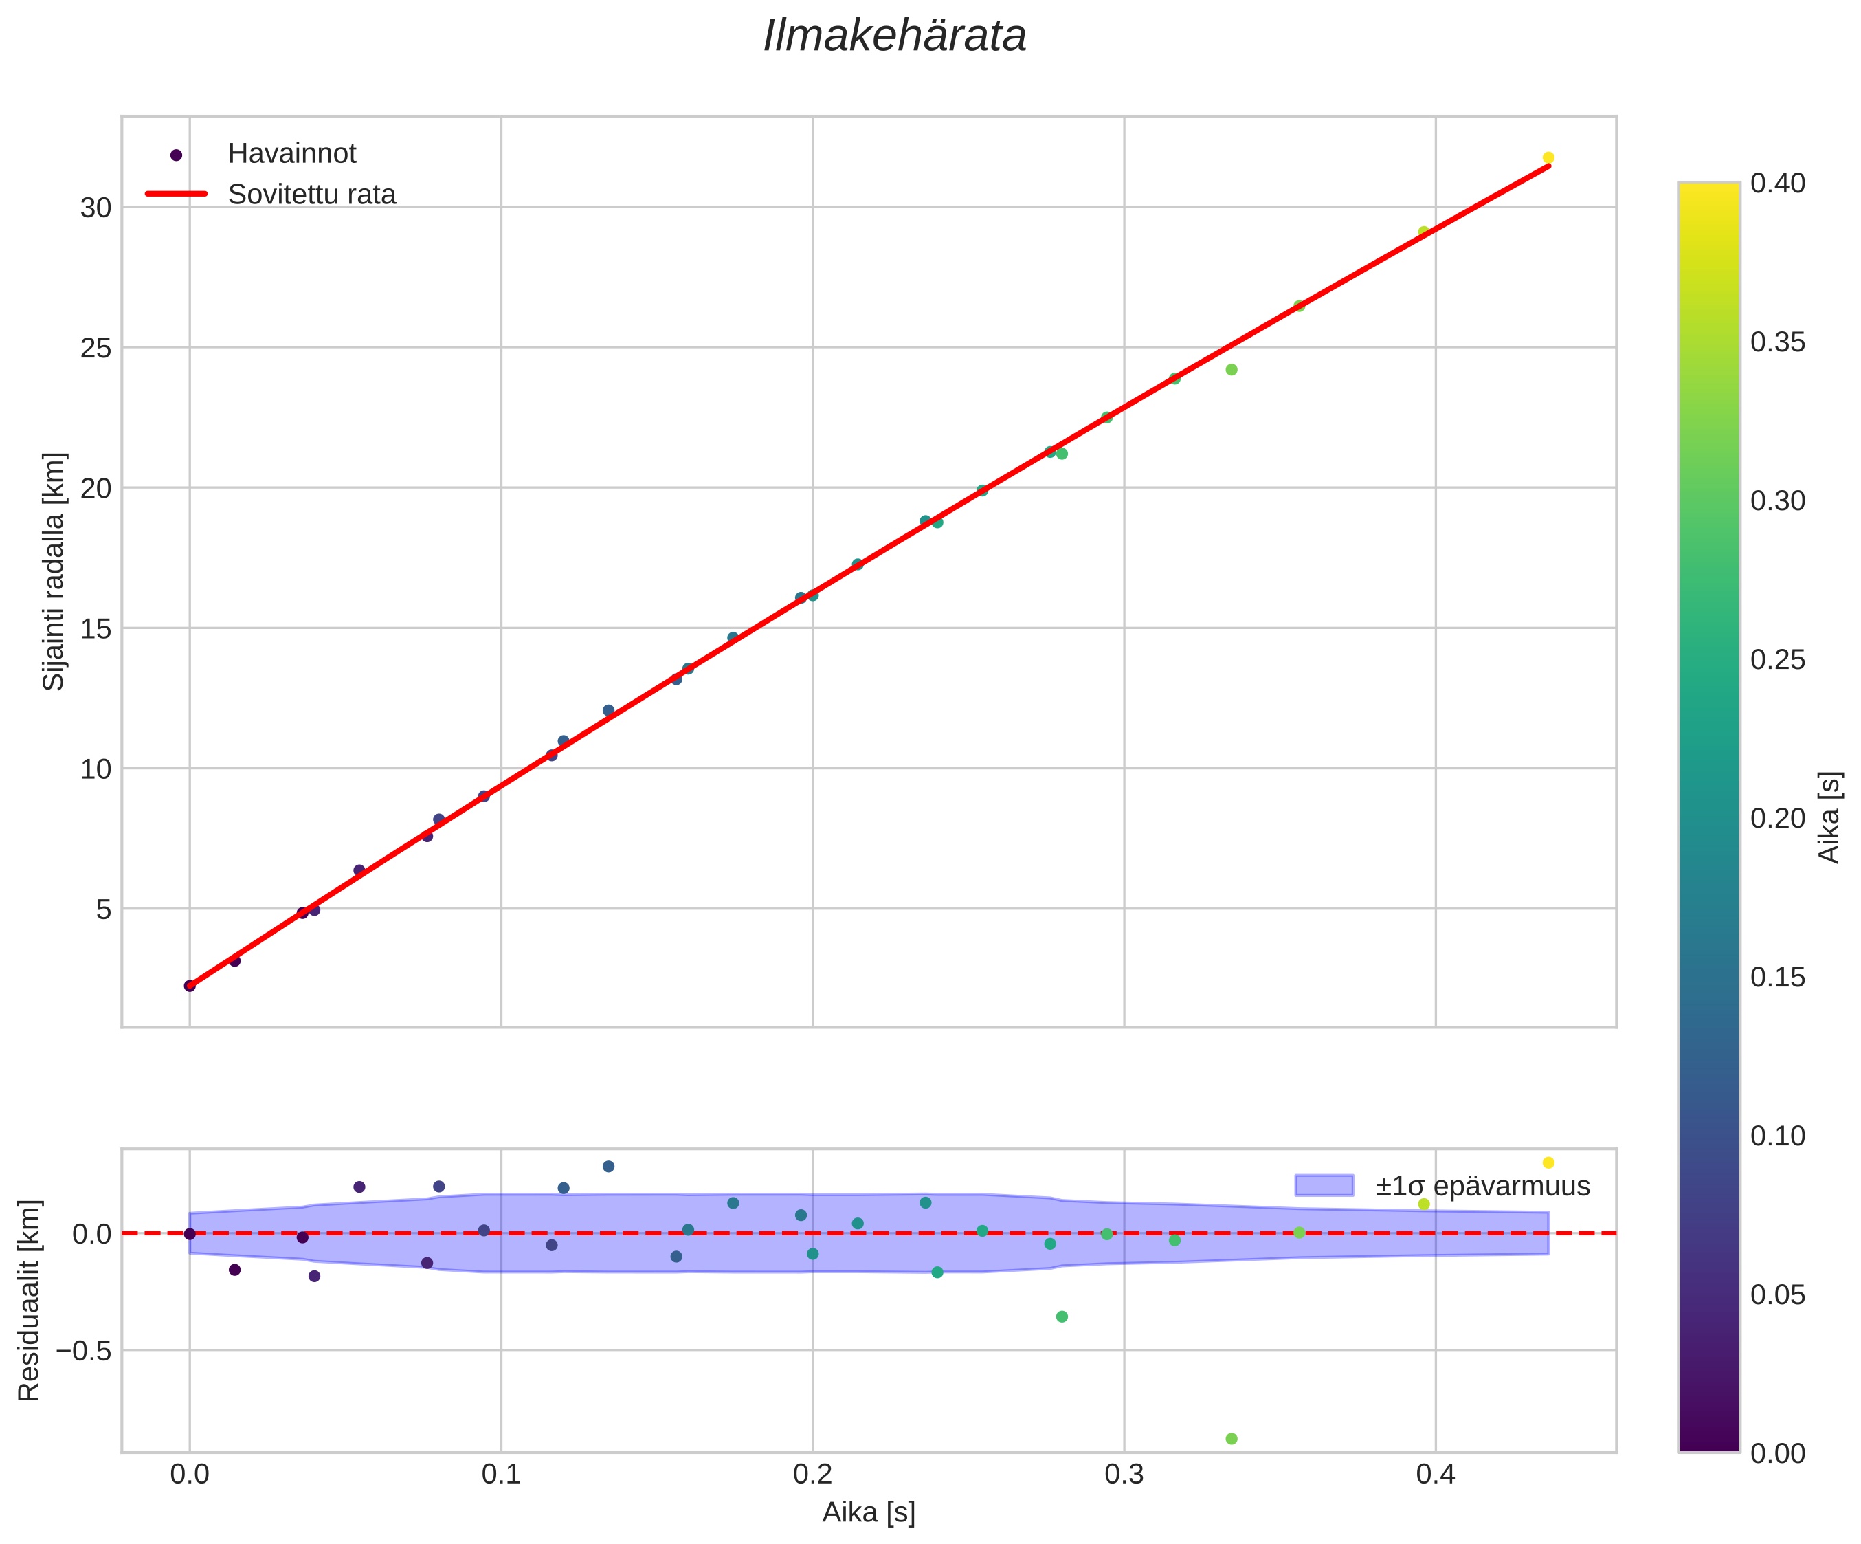Click the Sovitettu rata legend line

click(175, 193)
